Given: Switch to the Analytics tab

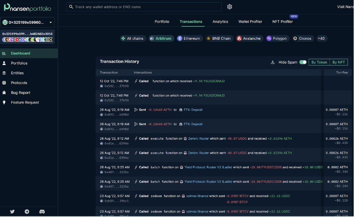Looking at the screenshot, I should pyautogui.click(x=220, y=22).
